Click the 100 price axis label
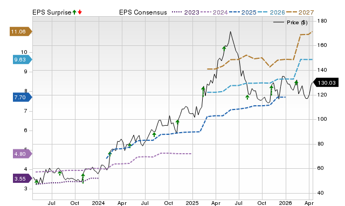The image size is (345, 206). pos(322,119)
